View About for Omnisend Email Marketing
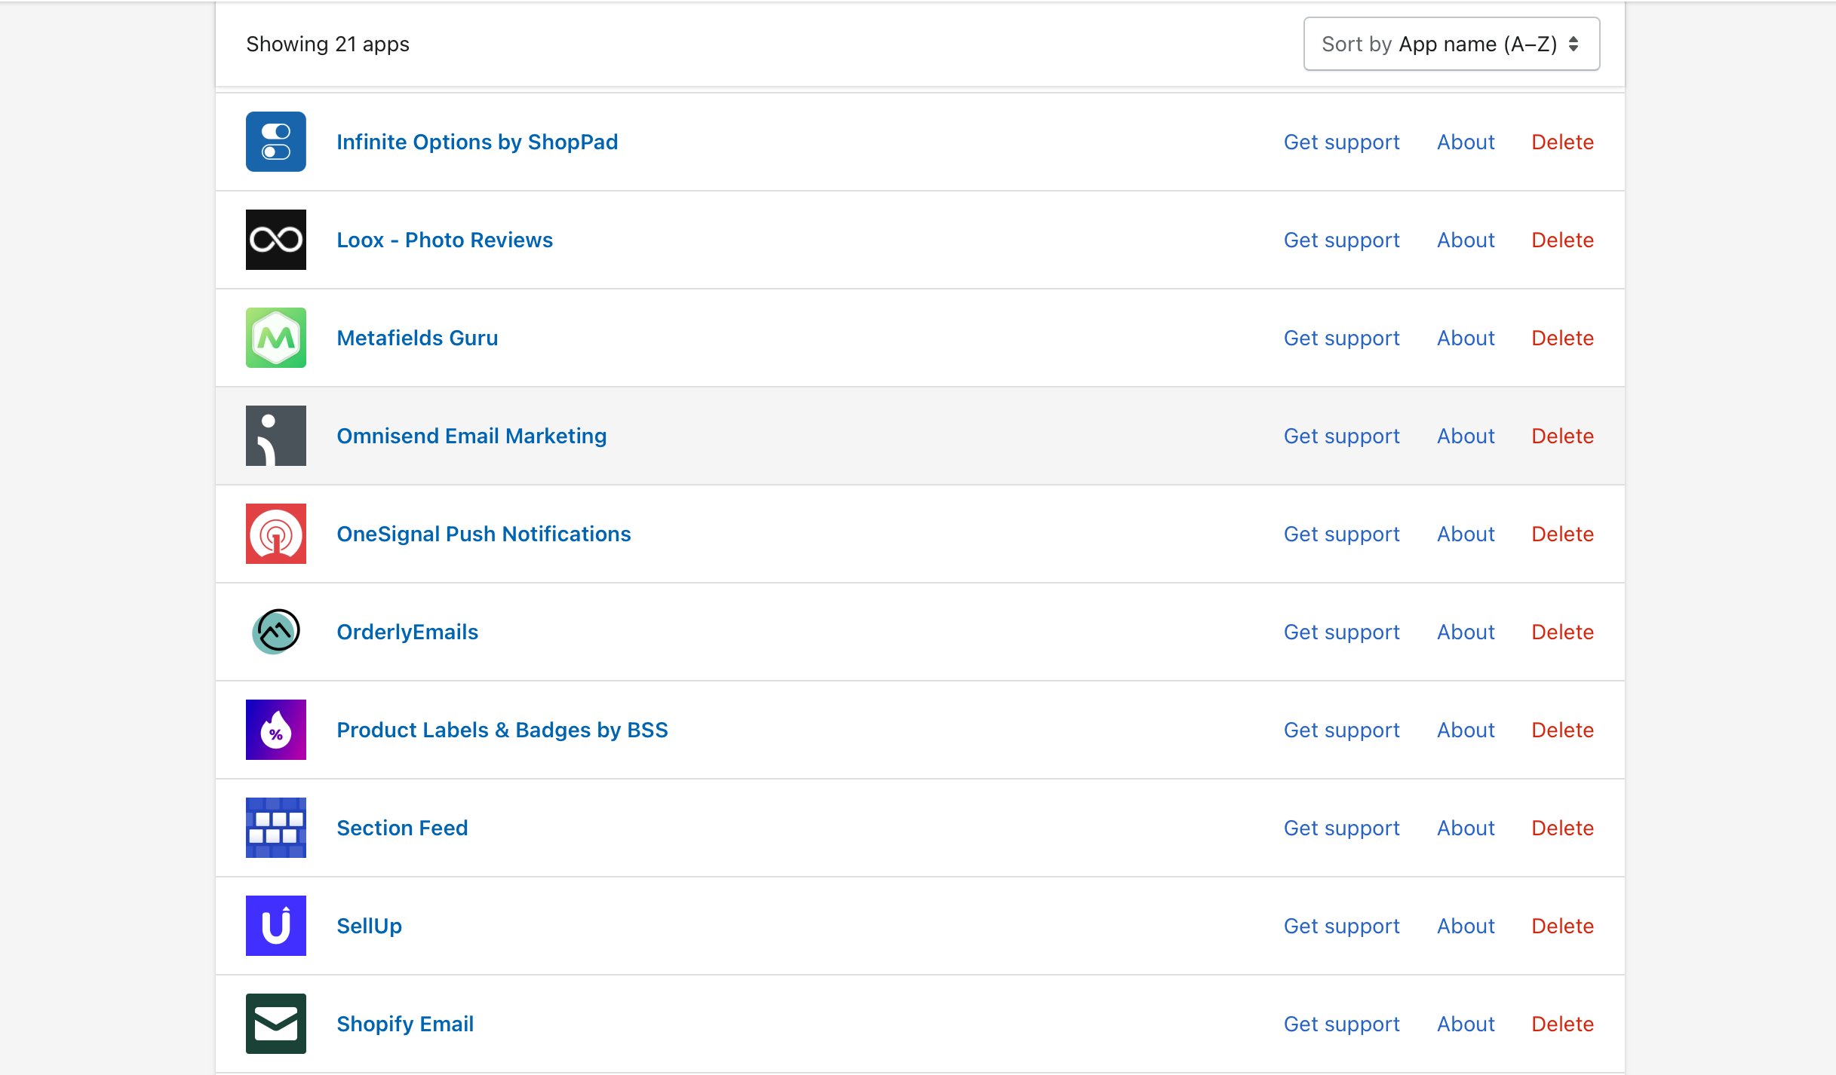This screenshot has width=1836, height=1075. point(1466,436)
